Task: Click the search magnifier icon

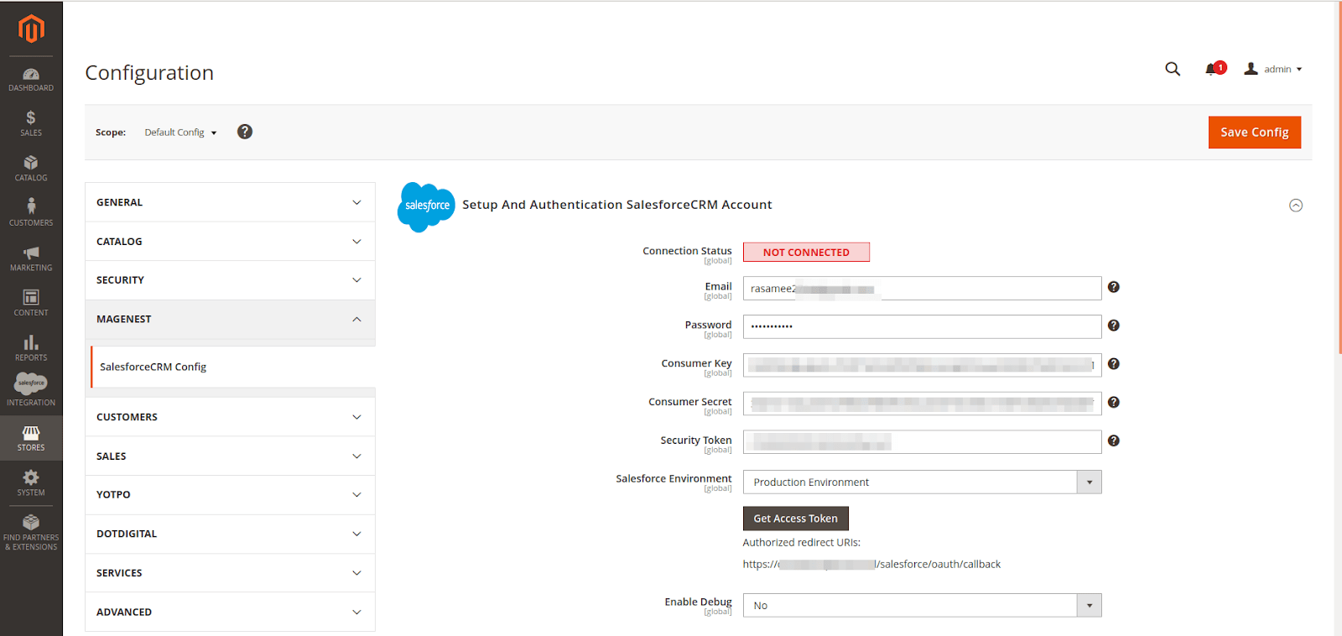Action: (1173, 69)
